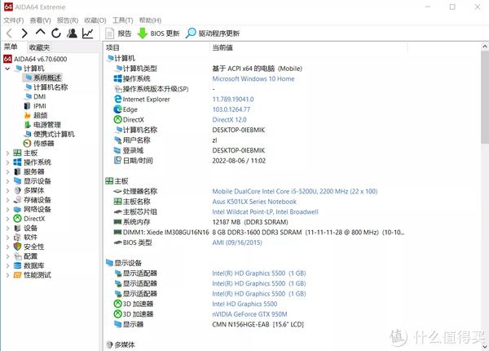Viewport: 489px width, 351px height.
Task: Open the Mobile DualCore Intel Core i5-5200U link
Action: (x=295, y=192)
